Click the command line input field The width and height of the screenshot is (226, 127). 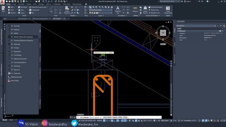coord(119,117)
